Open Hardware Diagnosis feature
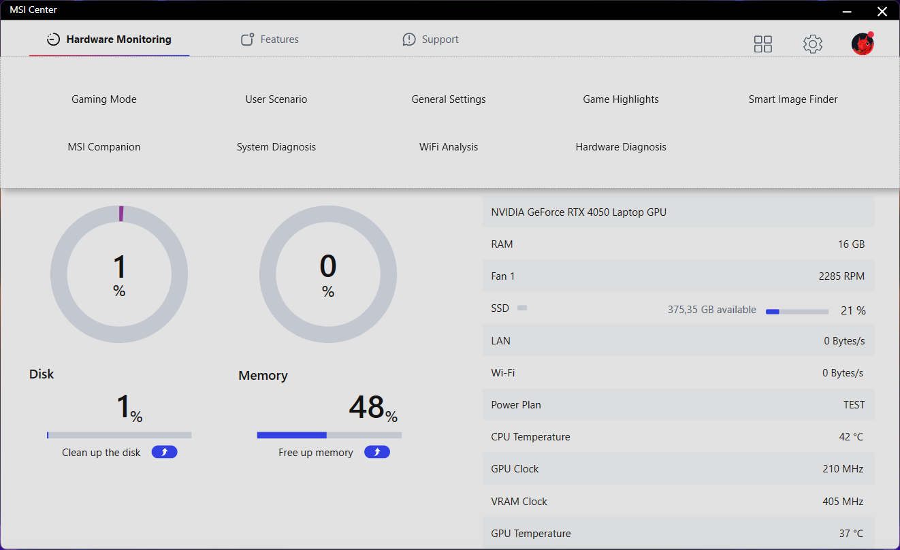900x550 pixels. pyautogui.click(x=621, y=147)
